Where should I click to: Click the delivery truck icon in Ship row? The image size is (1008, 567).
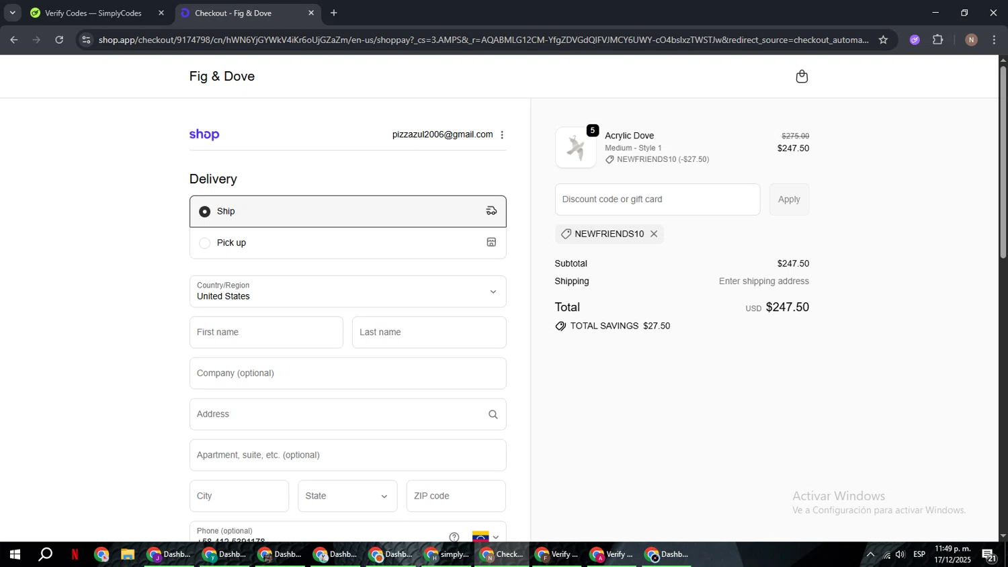point(491,211)
